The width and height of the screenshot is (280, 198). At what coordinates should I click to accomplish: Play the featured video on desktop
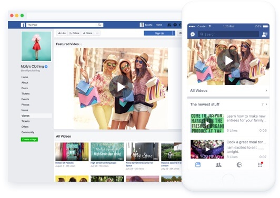(x=121, y=87)
